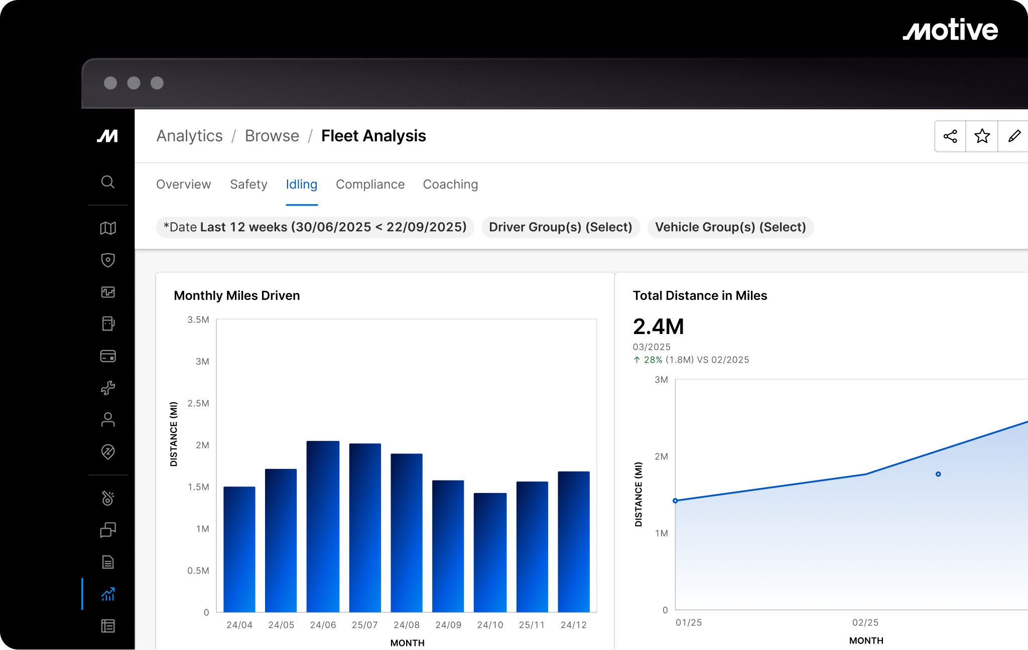Open Vehicle Group(s) select filter
Viewport: 1028px width, 650px height.
click(x=730, y=227)
